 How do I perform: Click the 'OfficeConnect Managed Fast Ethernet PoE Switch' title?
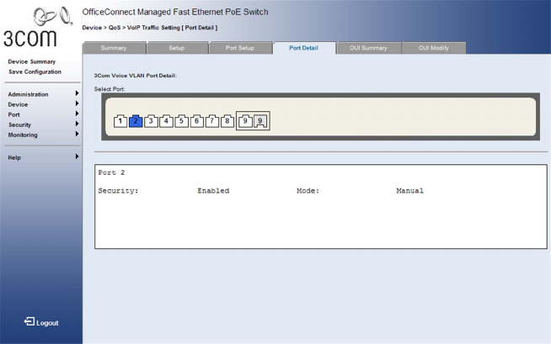175,12
